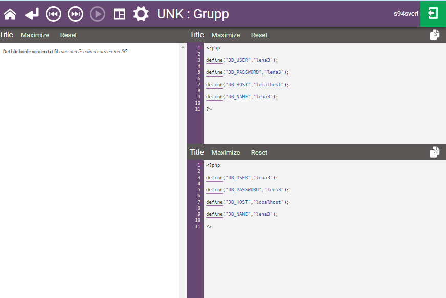Log out with the green exit icon
Image resolution: width=446 pixels, height=298 pixels.
pyautogui.click(x=433, y=14)
